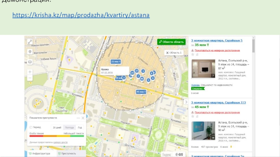The image size is (280, 157).
Task: Click cluster marker numbered 5
Action: tap(148, 80)
